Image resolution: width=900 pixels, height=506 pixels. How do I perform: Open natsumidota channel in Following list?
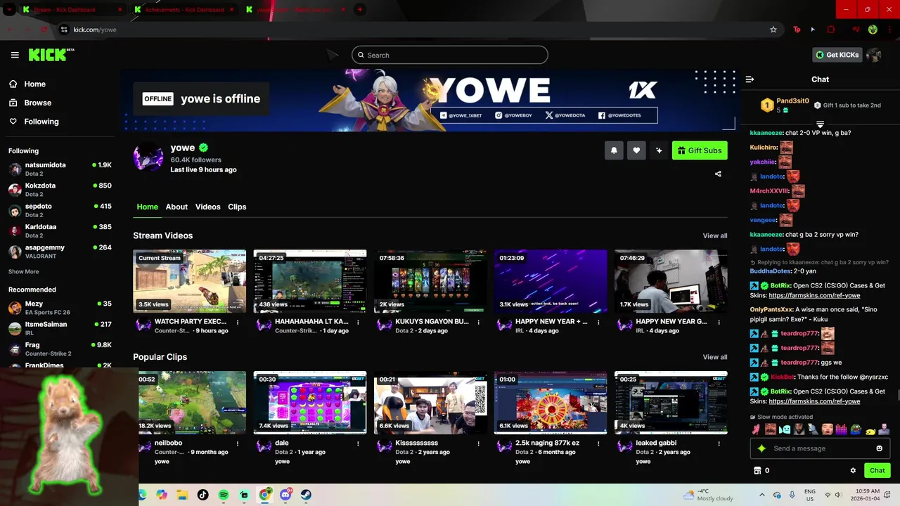(60, 169)
